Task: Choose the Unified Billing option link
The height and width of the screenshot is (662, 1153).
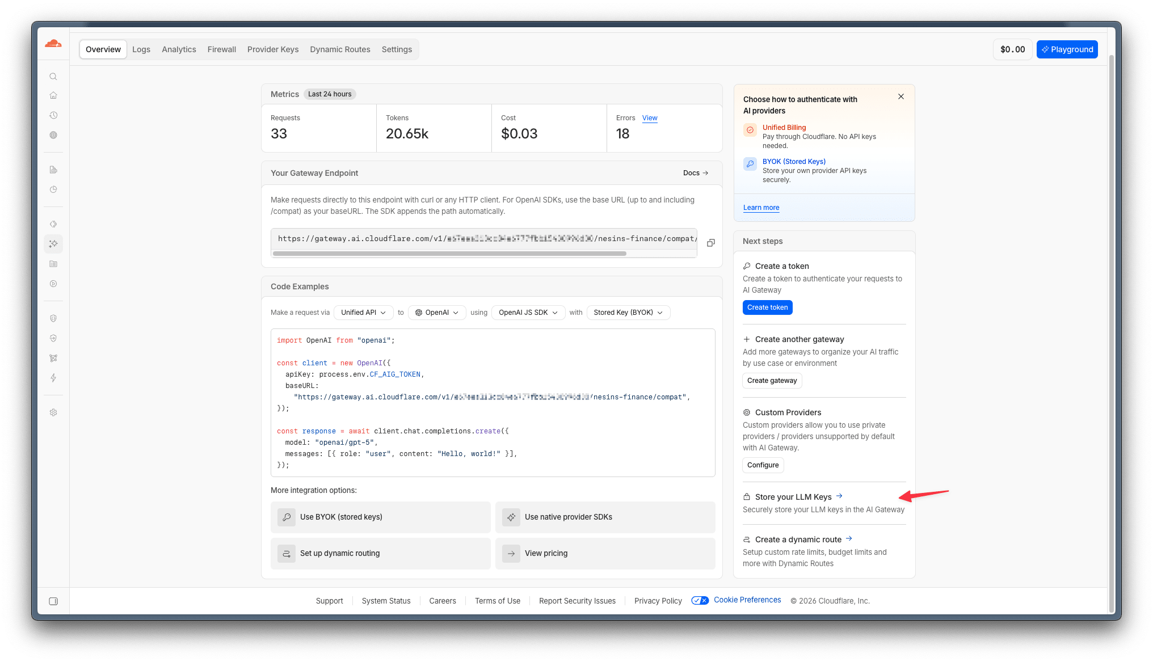Action: click(784, 128)
